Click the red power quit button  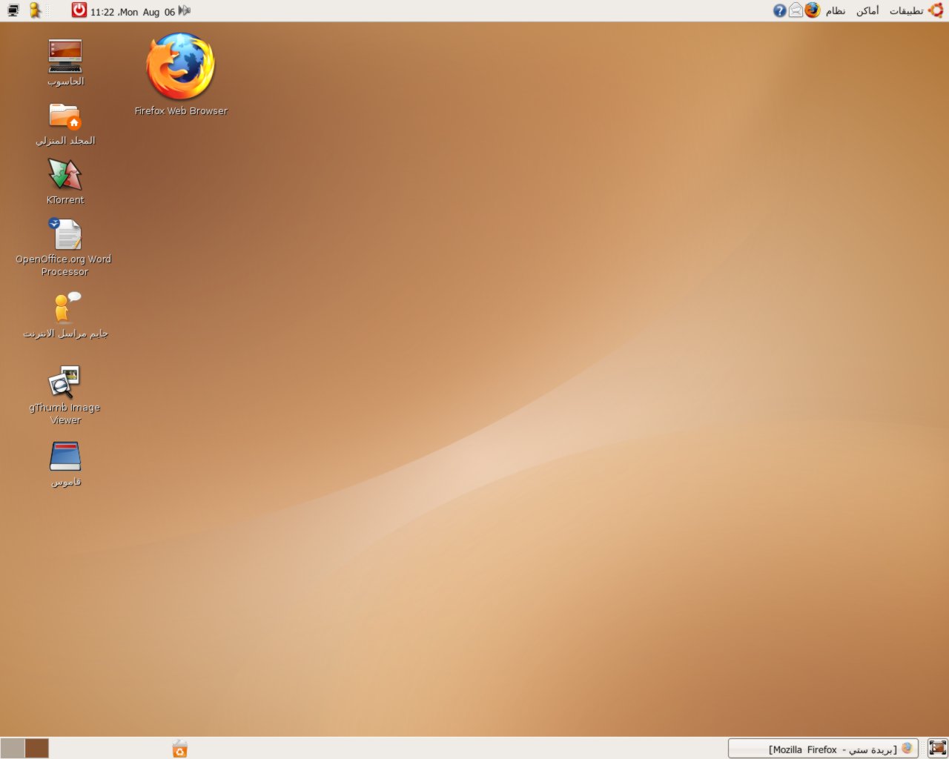pos(79,10)
